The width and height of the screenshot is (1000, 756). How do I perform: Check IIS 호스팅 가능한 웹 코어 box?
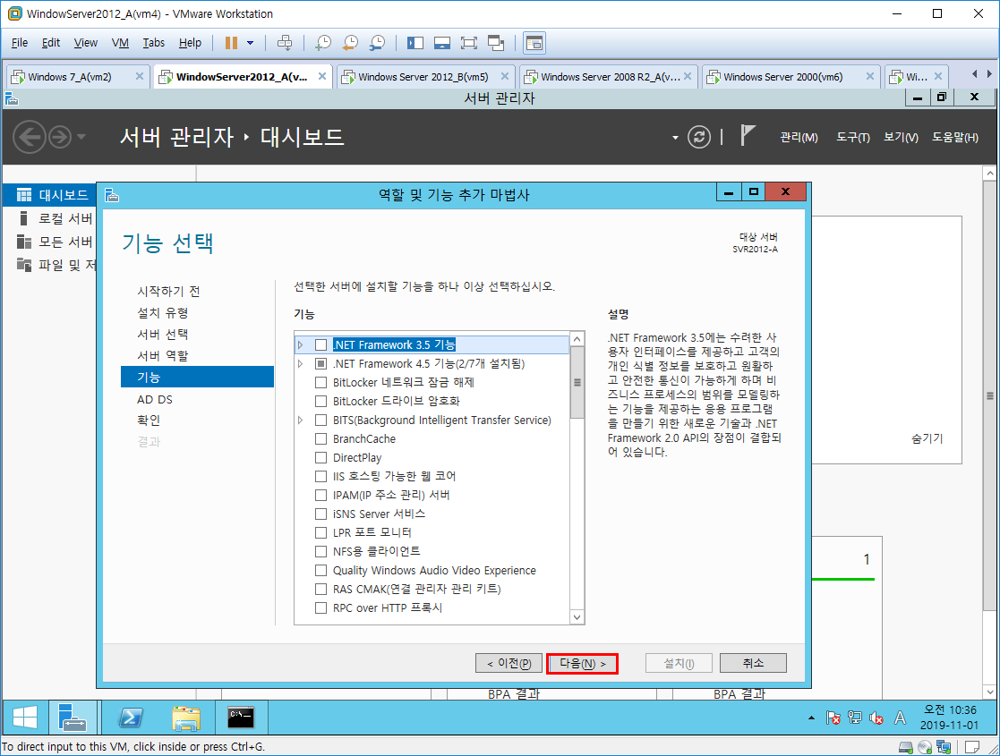tap(321, 476)
